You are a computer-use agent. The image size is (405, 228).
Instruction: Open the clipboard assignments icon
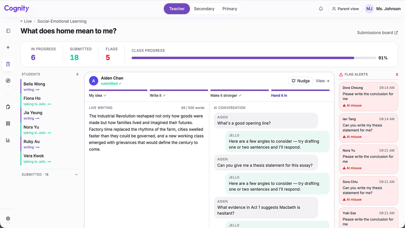click(8, 64)
